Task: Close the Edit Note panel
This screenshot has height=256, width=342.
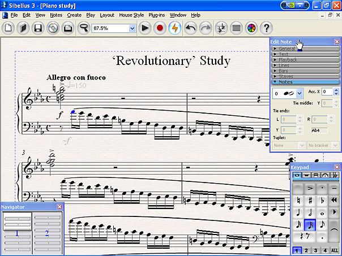Action: (x=337, y=42)
